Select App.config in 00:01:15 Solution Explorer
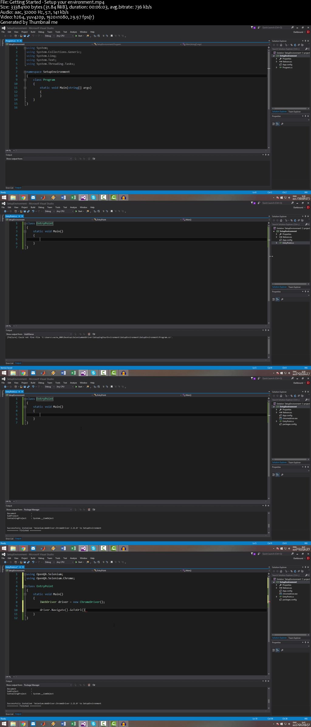 point(287,65)
